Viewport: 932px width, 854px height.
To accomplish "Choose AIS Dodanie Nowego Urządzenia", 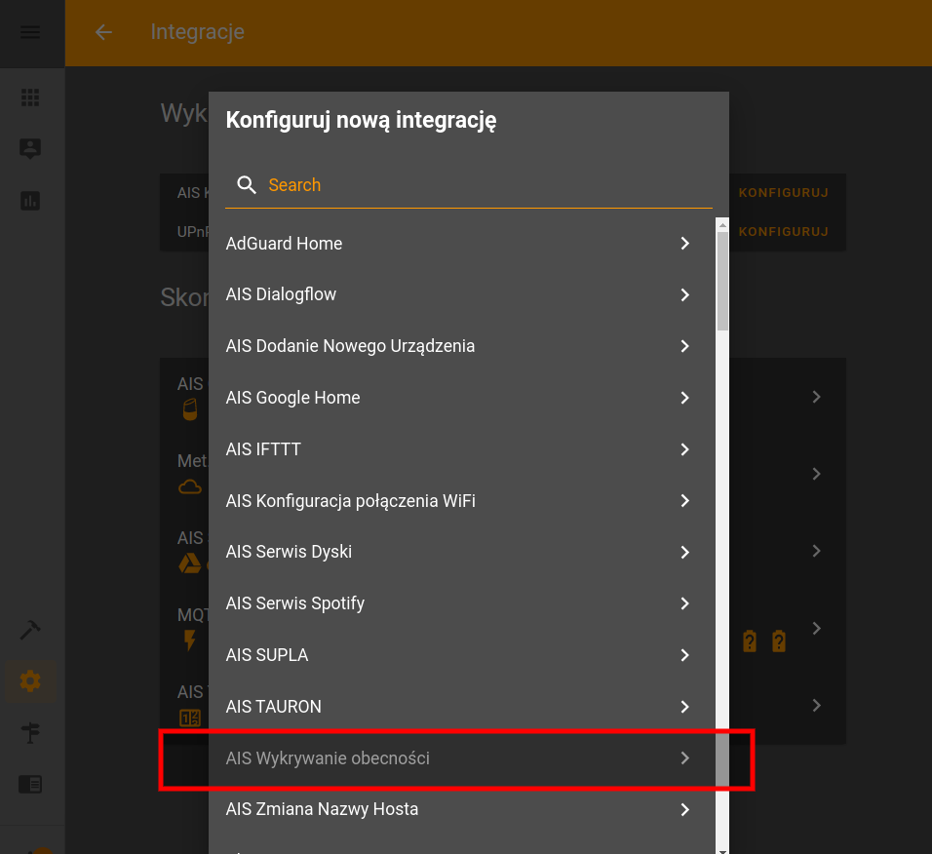I will (462, 346).
